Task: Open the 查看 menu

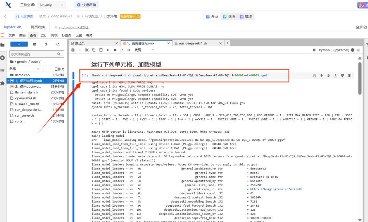Action: click(x=33, y=35)
